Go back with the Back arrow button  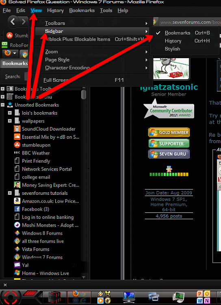[x=13, y=22]
